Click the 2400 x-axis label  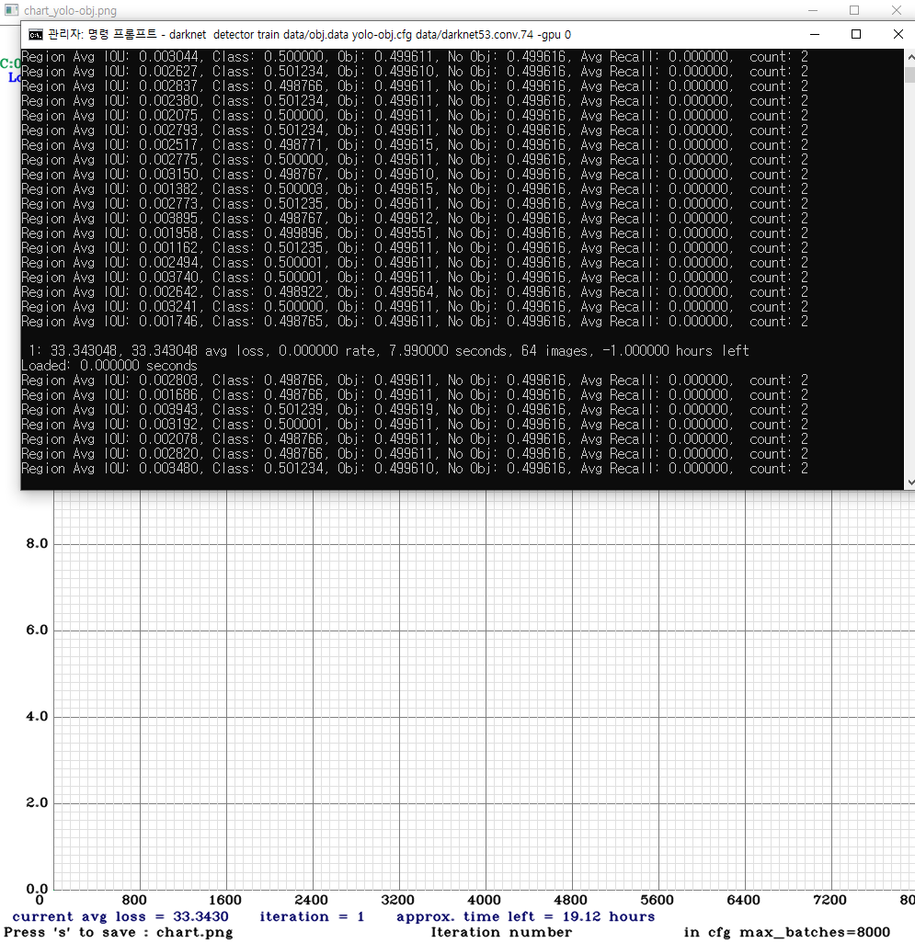tap(311, 901)
